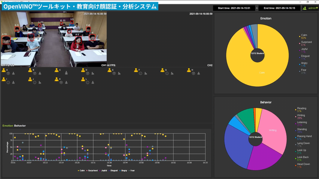Click student G behavior posture icon
319x179 pixels.
pyautogui.click(x=172, y=73)
